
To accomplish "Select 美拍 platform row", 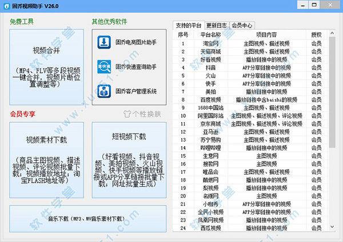I will [250, 92].
